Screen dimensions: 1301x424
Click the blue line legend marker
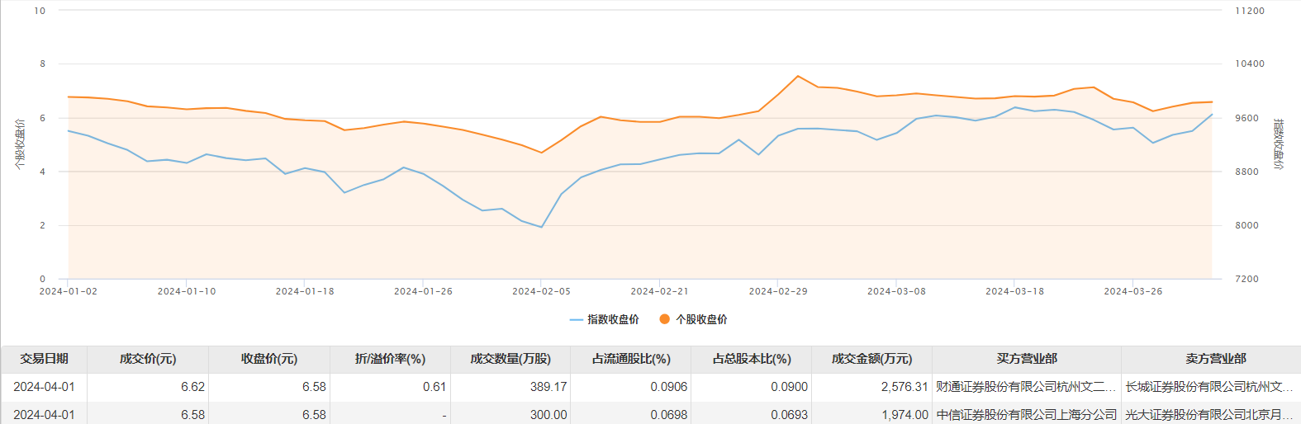(x=577, y=319)
